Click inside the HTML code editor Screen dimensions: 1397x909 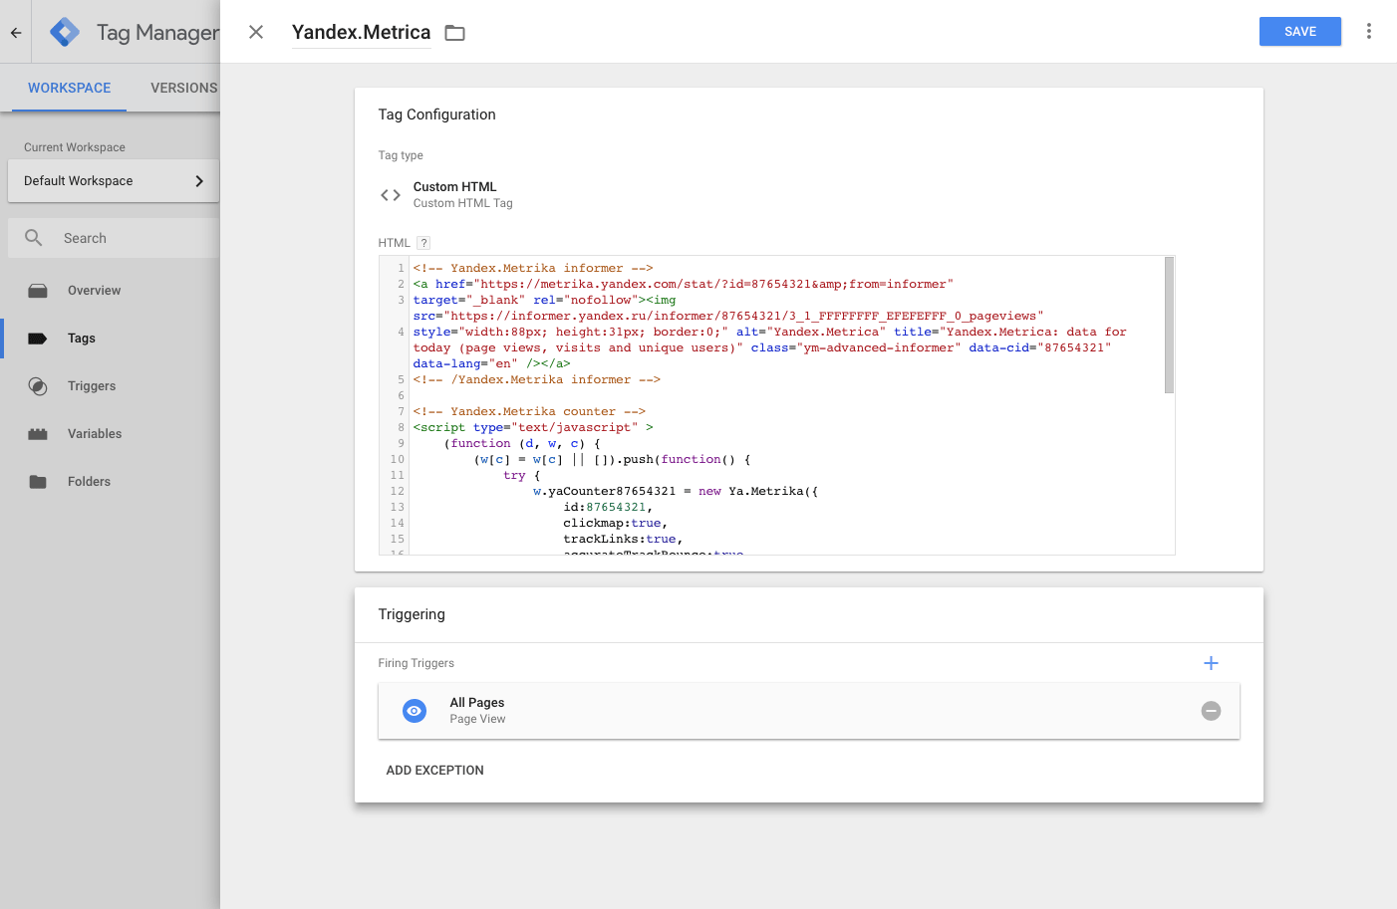click(777, 405)
